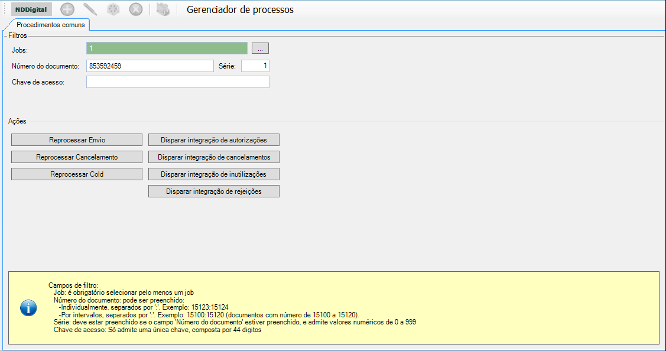Click the Ações group heading
The width and height of the screenshot is (666, 351).
[17, 122]
